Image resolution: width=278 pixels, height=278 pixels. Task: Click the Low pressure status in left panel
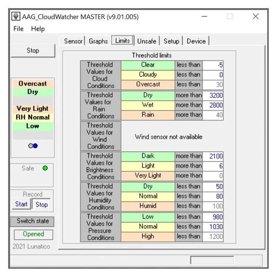point(33,126)
